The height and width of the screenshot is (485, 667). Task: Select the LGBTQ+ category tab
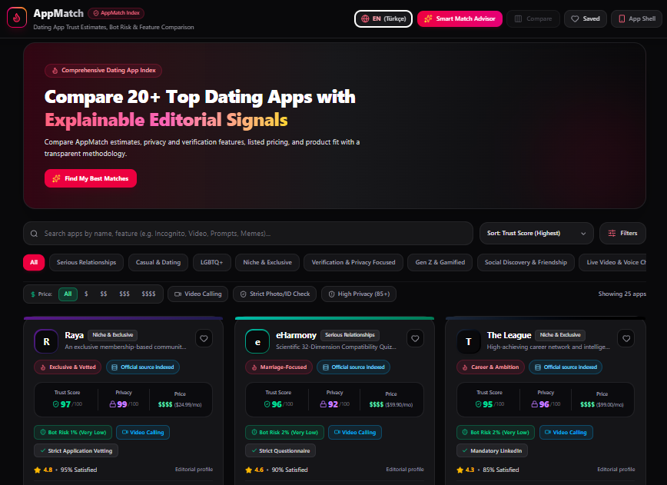click(x=212, y=263)
